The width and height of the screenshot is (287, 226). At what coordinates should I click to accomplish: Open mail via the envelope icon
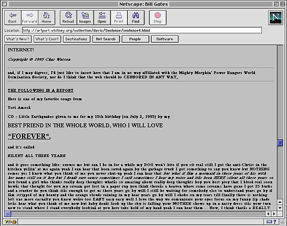click(269, 222)
